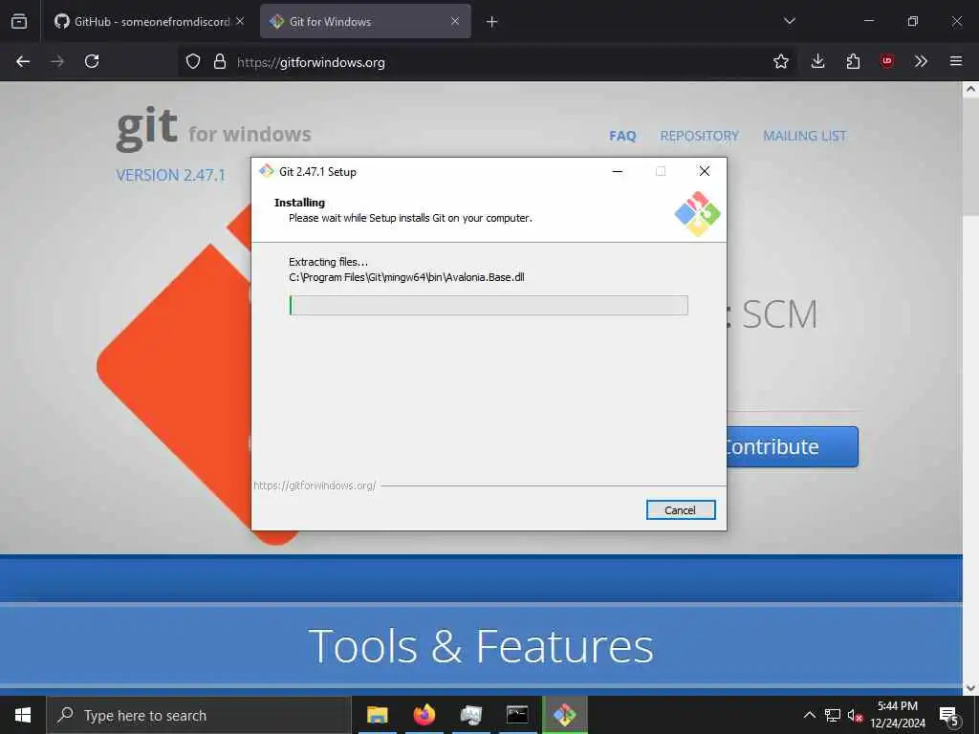Screen dimensions: 979x734
Task: Expand more tools overflow chevron
Action: pos(921,61)
